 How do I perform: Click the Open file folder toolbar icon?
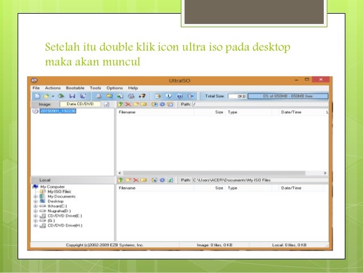click(x=47, y=96)
